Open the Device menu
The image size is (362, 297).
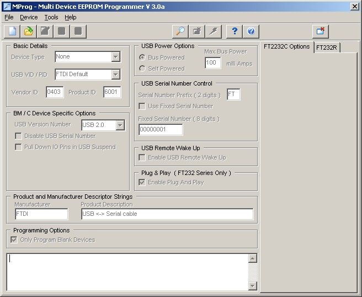coord(29,17)
